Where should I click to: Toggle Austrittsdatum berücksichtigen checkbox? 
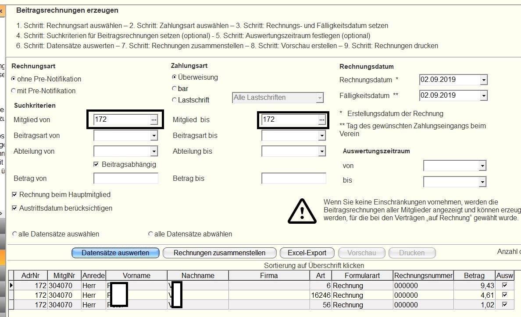(x=15, y=208)
